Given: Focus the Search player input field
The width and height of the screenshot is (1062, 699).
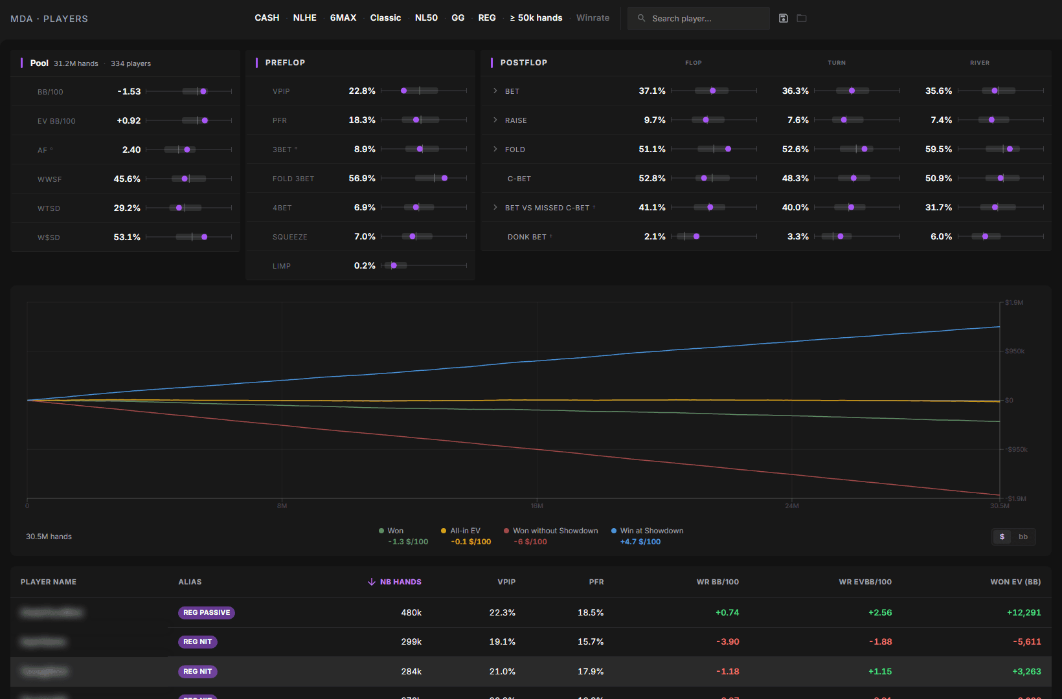Looking at the screenshot, I should coord(699,18).
